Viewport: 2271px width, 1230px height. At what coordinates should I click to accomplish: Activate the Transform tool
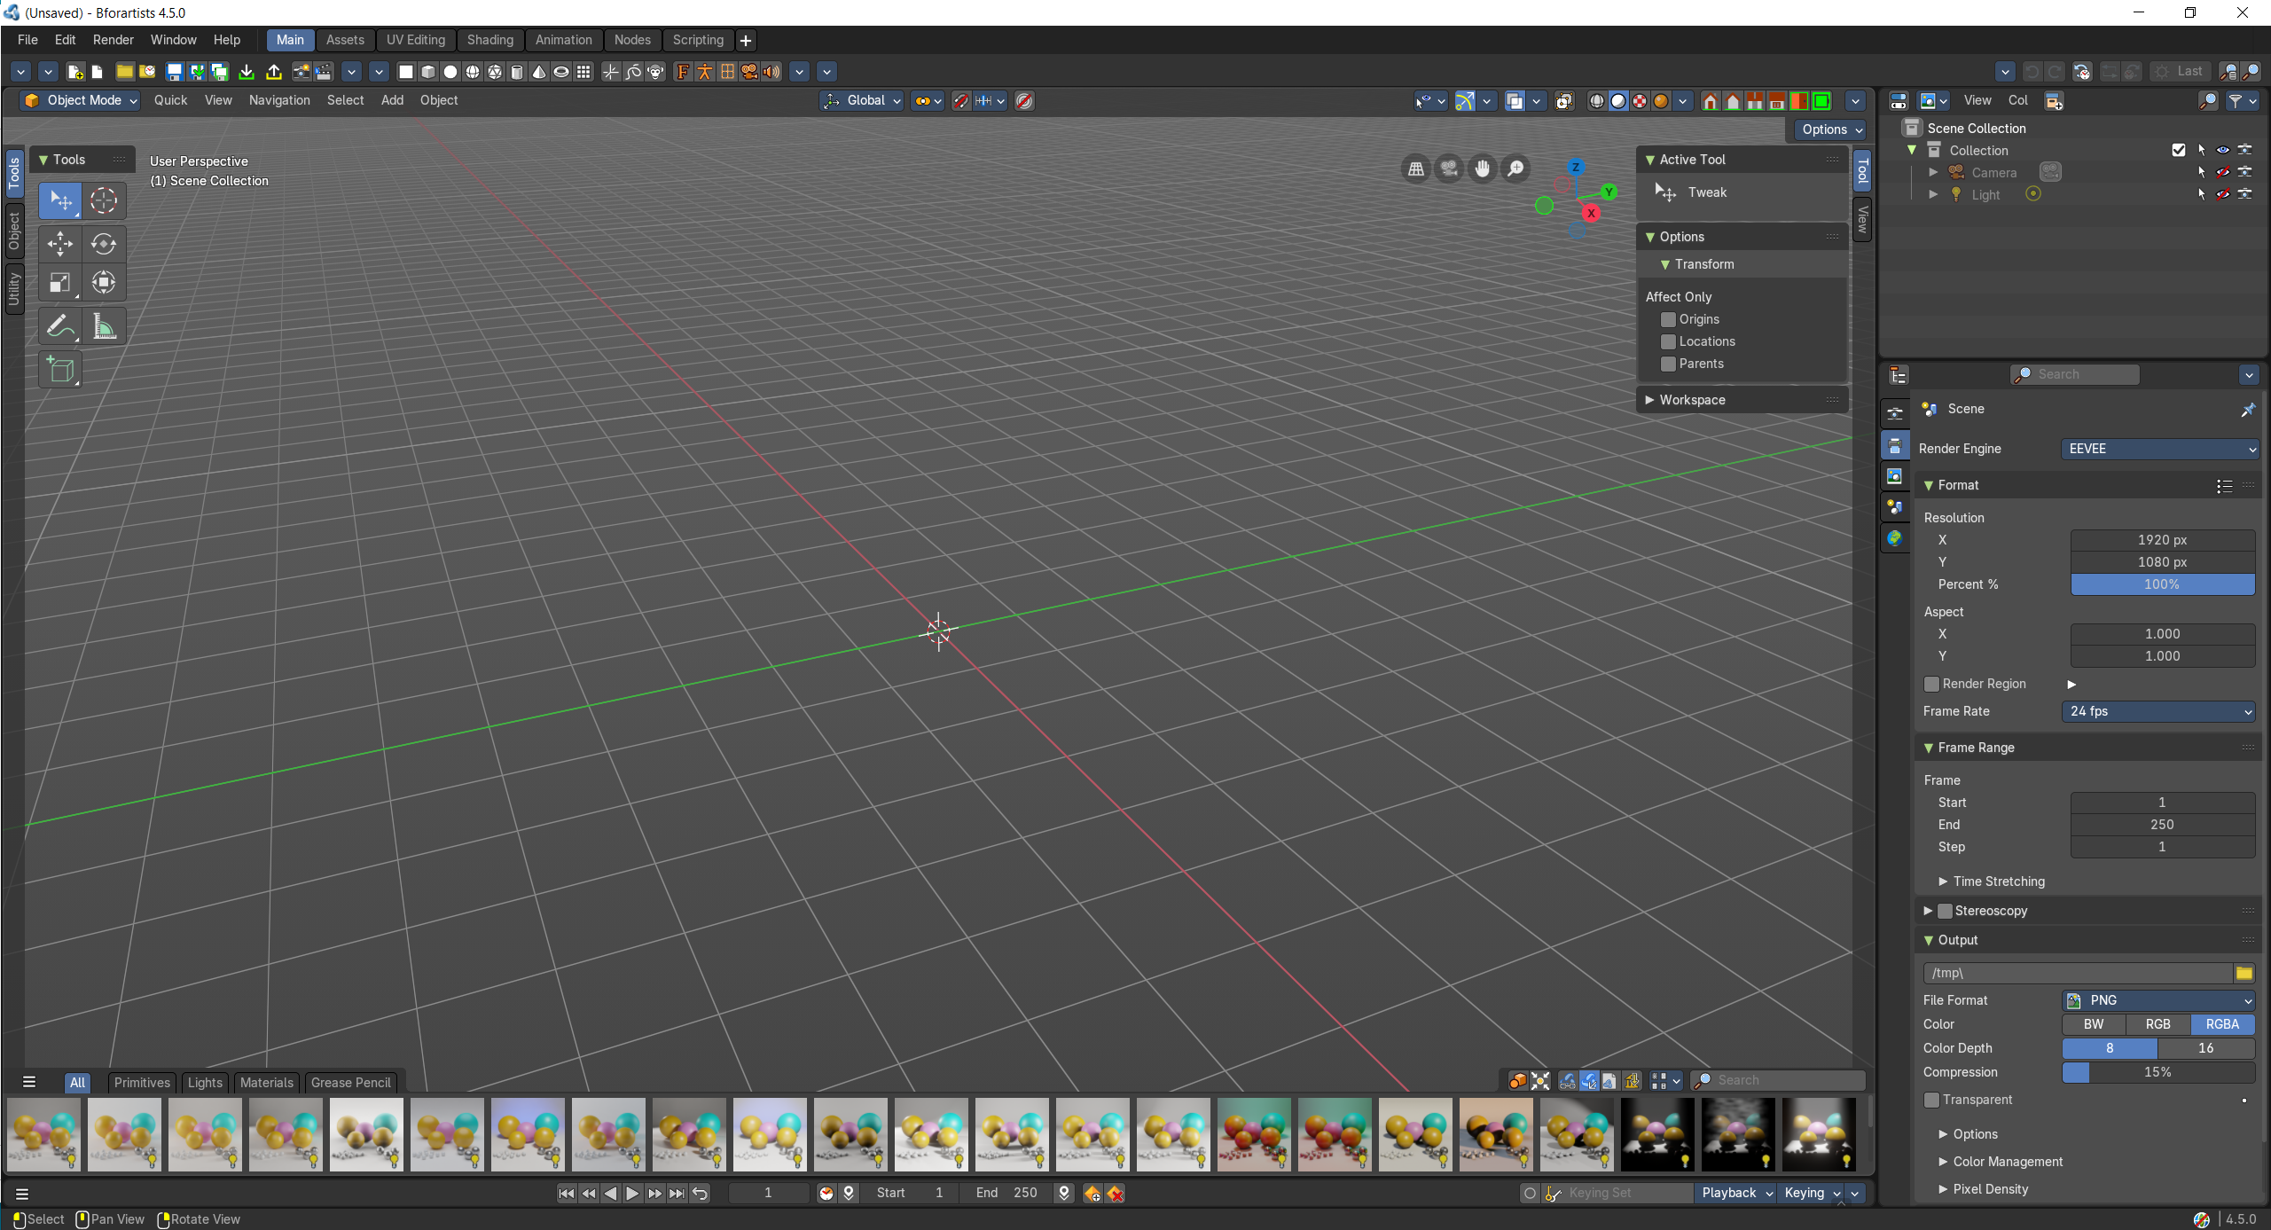point(104,283)
